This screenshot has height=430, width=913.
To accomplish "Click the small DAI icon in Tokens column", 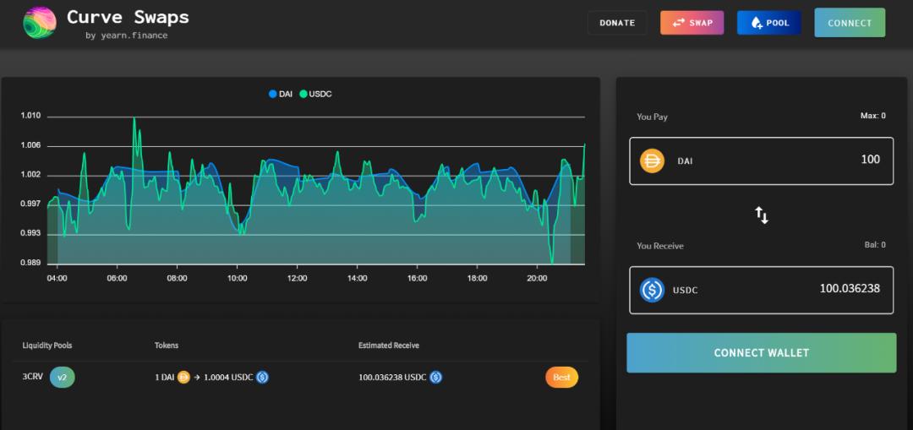I will (x=183, y=378).
